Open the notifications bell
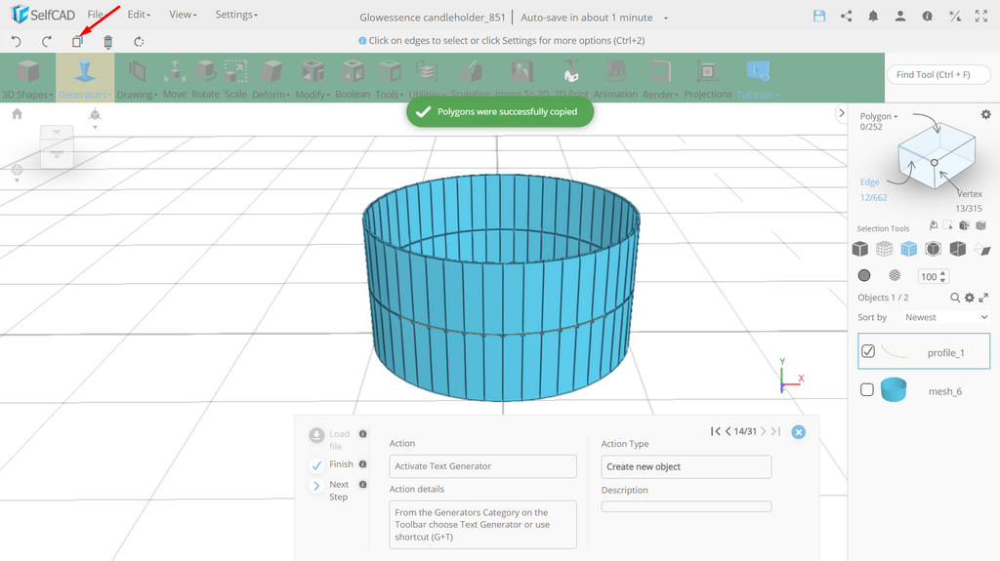This screenshot has height=561, width=1000. coord(873,17)
